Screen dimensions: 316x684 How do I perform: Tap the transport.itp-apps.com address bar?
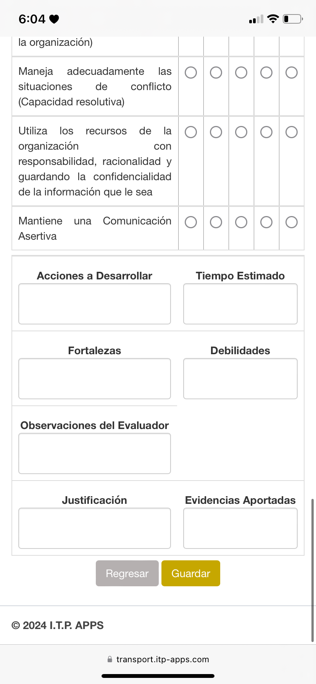point(163,659)
